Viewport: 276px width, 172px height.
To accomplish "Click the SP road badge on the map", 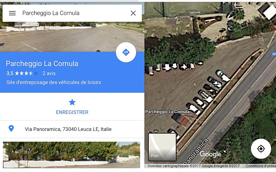I will pyautogui.click(x=274, y=54).
